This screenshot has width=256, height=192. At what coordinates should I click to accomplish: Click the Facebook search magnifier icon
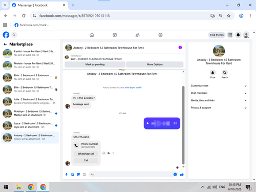tap(14, 35)
